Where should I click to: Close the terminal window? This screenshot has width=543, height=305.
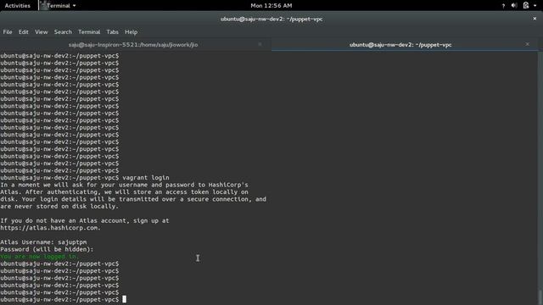click(535, 19)
